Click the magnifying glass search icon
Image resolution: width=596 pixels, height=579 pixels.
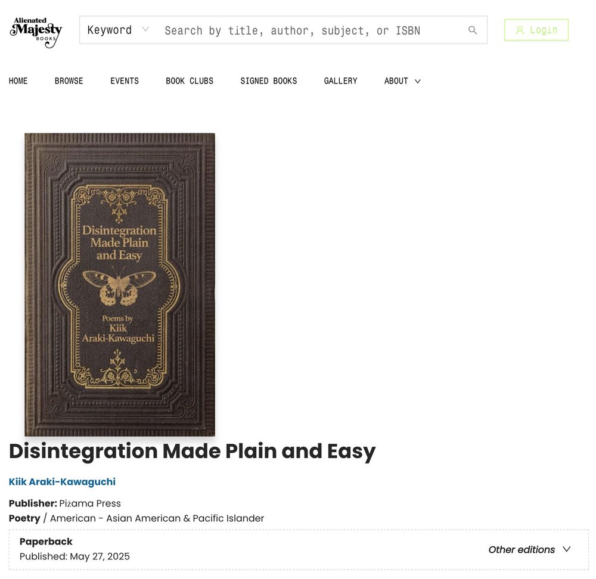click(x=472, y=30)
